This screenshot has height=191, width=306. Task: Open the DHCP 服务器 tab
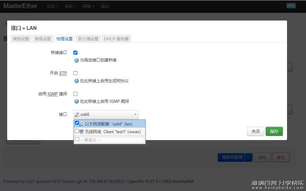(116, 39)
